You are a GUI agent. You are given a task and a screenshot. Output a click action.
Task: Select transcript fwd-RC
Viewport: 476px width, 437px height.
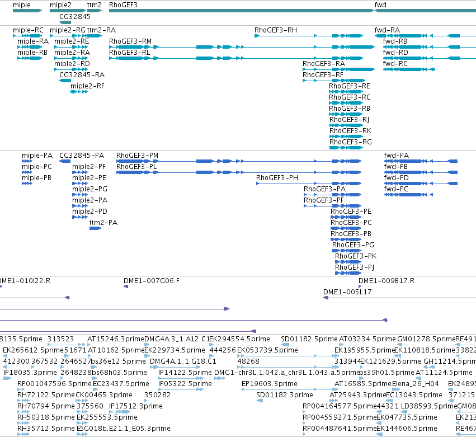[x=409, y=69]
